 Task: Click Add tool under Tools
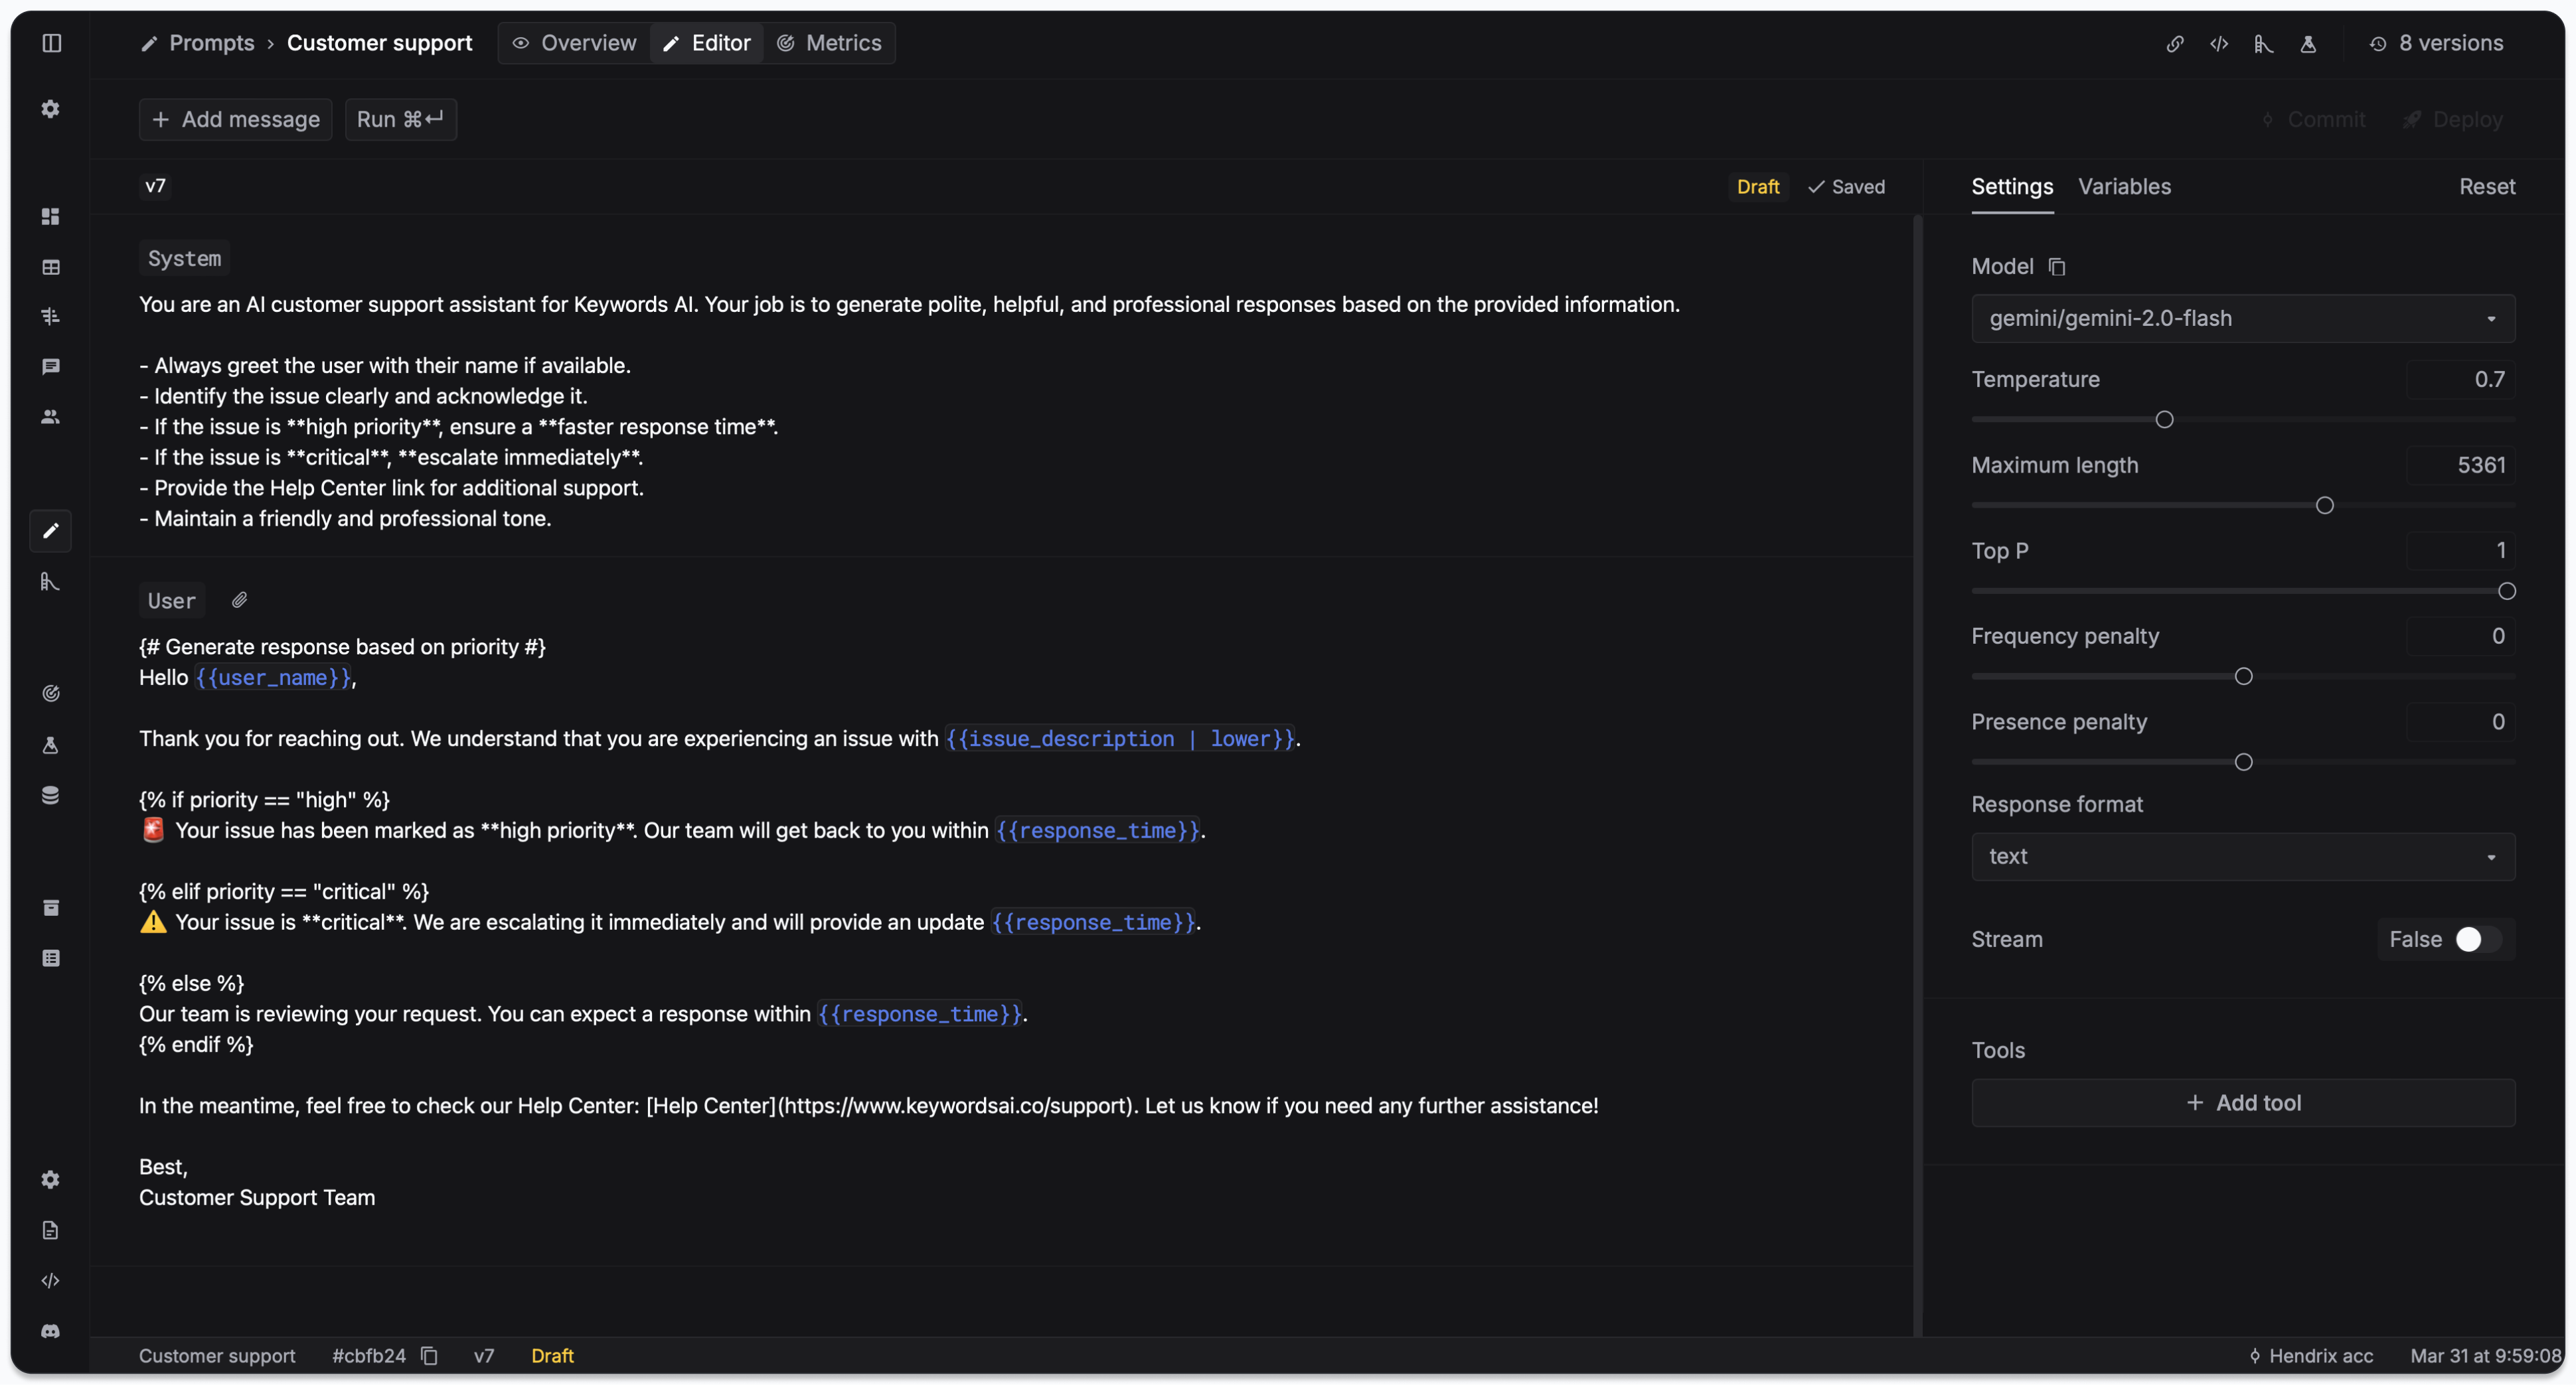2242,1102
